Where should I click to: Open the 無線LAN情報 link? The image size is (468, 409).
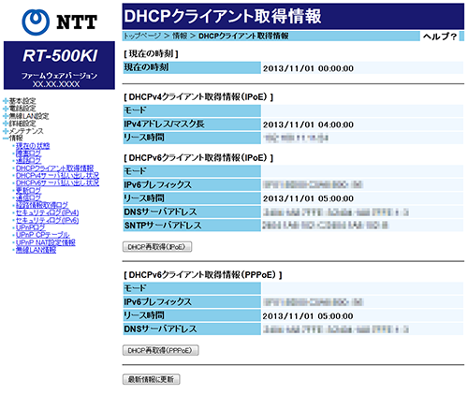pyautogui.click(x=36, y=250)
